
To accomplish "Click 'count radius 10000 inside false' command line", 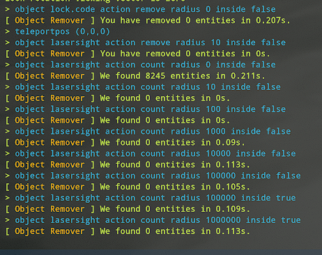I will pos(151,154).
